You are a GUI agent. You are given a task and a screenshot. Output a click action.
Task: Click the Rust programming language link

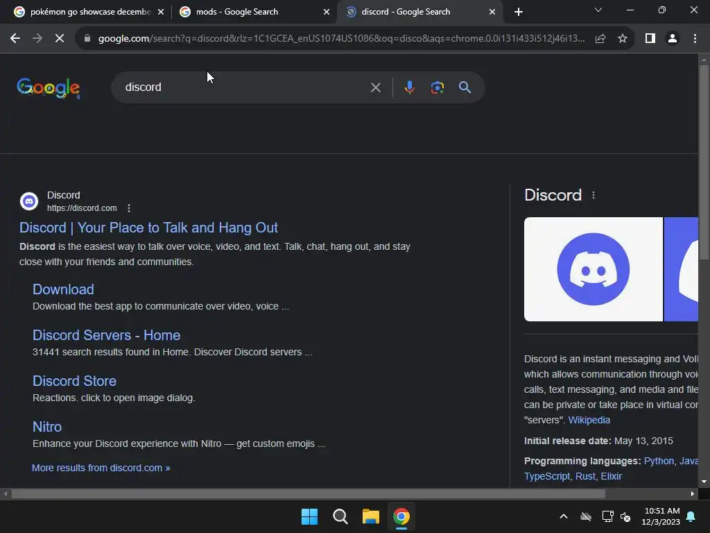coord(585,476)
